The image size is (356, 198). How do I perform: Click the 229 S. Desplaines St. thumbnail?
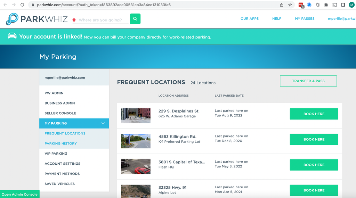[x=136, y=115]
